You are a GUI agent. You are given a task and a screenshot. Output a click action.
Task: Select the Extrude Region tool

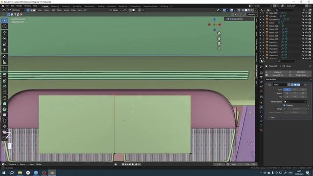(x=4, y=75)
